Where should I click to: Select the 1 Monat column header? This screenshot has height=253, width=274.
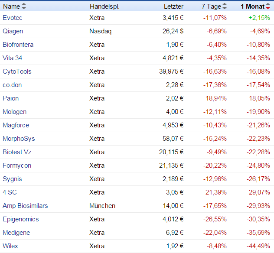[x=253, y=6]
